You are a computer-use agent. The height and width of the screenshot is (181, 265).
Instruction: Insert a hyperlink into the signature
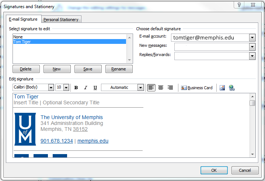232,88
